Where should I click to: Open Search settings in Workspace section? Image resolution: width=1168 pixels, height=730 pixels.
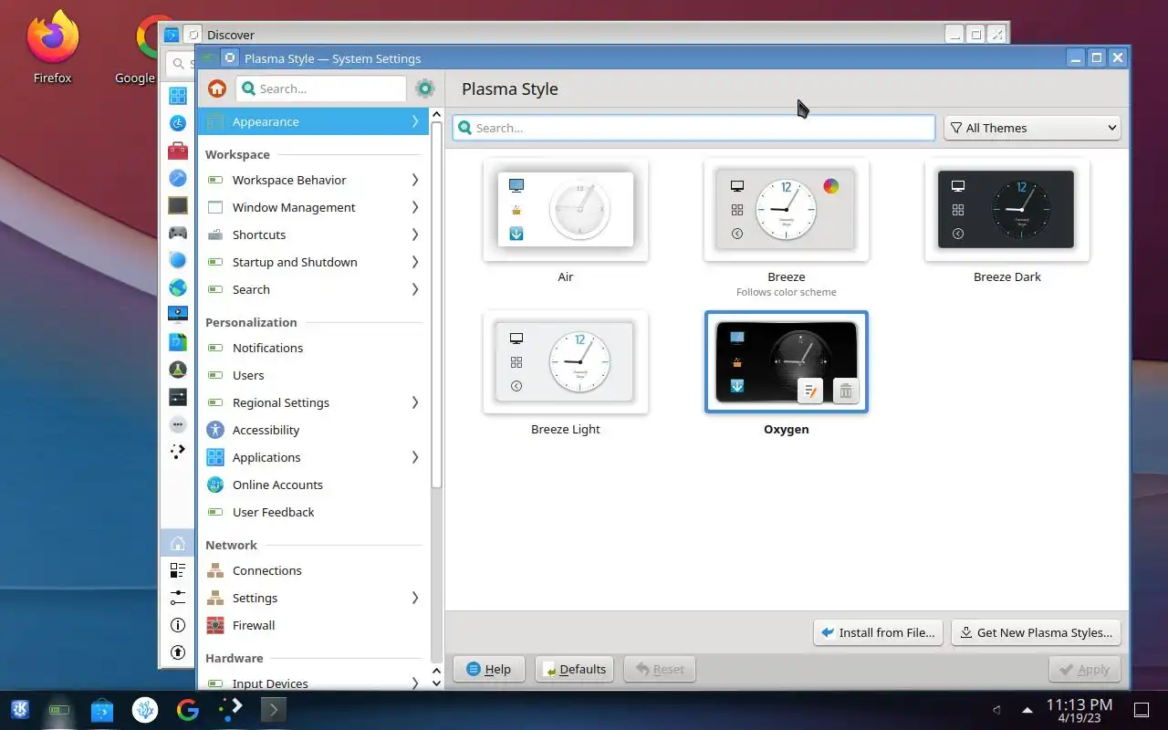click(313, 289)
